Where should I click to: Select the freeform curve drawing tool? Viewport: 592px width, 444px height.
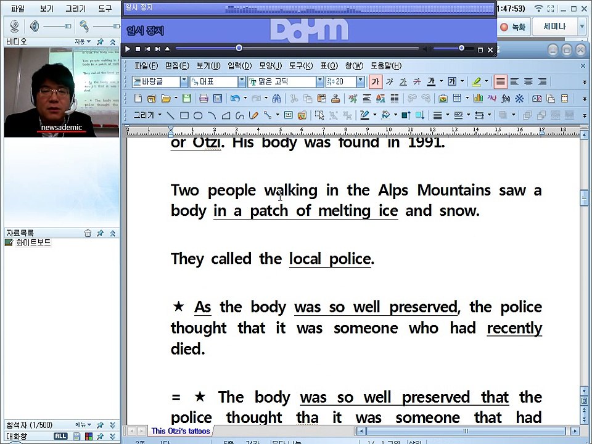click(x=239, y=115)
